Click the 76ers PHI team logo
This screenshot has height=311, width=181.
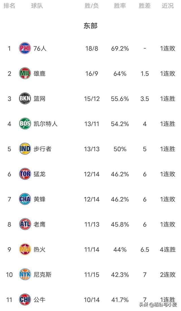tap(25, 48)
